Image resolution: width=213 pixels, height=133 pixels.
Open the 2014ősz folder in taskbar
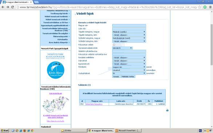click(x=73, y=130)
